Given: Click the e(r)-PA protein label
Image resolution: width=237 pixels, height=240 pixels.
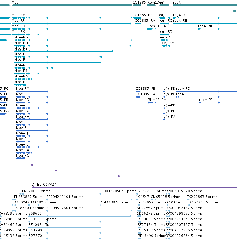Looking at the screenshot, I should 169,117.
